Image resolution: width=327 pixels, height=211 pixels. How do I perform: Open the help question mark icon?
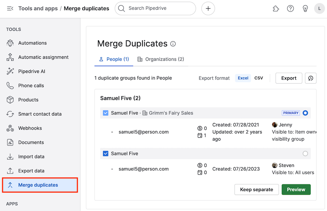(x=290, y=9)
